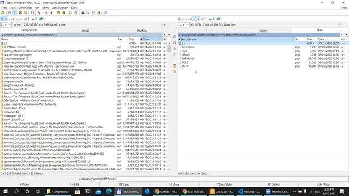This screenshot has height=196, width=349.
Task: Select drive d button in left panel
Action: tap(11, 19)
